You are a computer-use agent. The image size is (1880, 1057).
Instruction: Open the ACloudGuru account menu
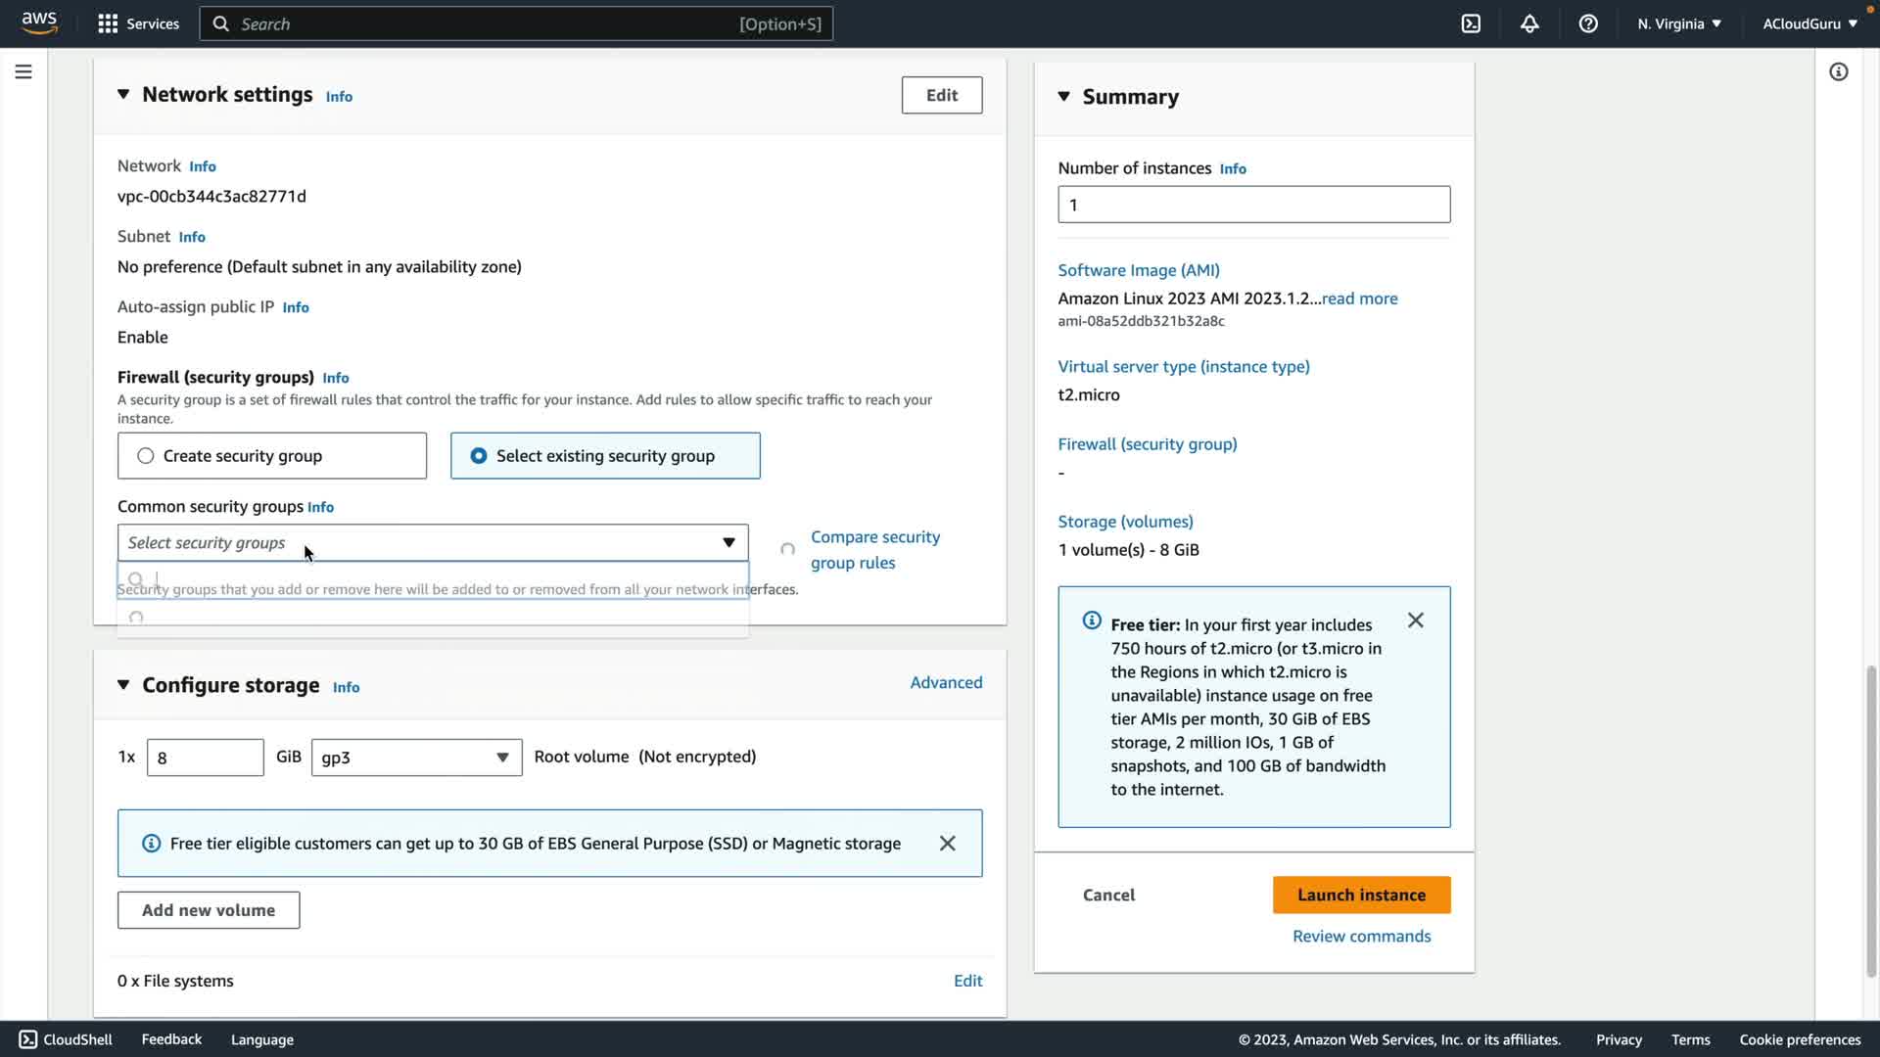1809,23
